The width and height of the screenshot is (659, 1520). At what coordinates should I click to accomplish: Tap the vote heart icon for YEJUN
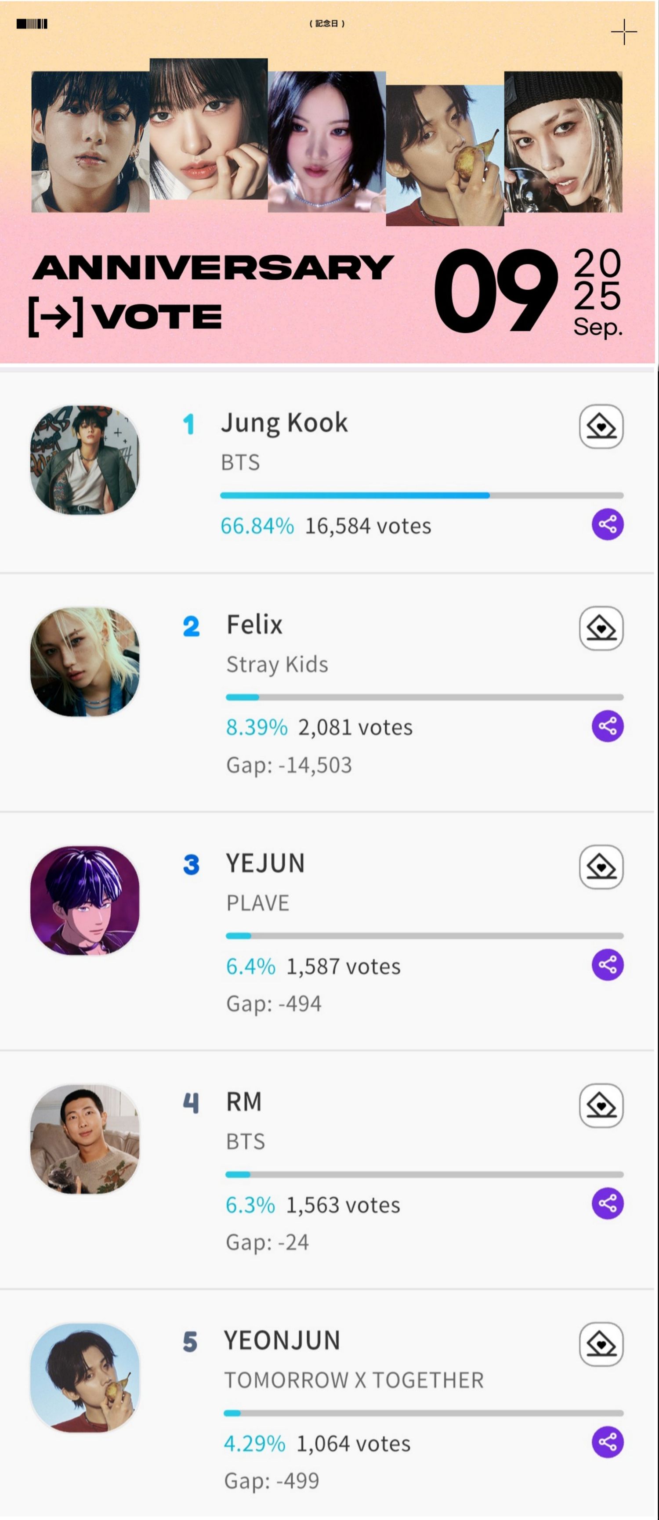[601, 867]
